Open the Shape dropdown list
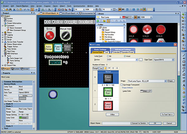 [x=165, y=81]
